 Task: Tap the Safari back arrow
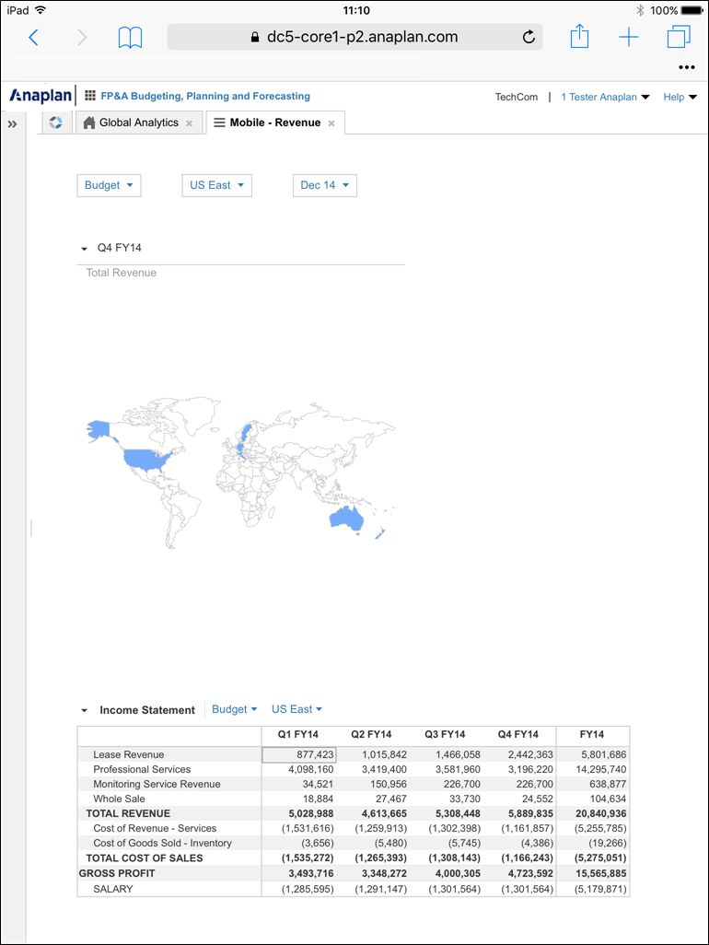pyautogui.click(x=34, y=38)
